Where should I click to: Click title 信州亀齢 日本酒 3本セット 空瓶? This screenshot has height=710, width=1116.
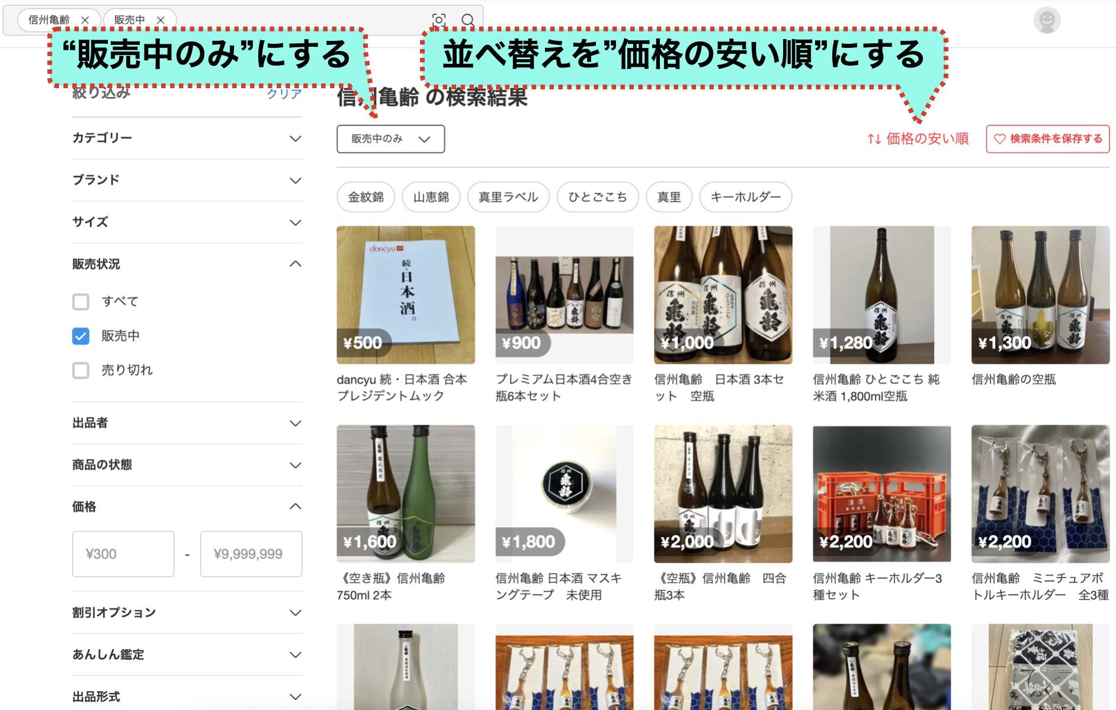pyautogui.click(x=719, y=388)
